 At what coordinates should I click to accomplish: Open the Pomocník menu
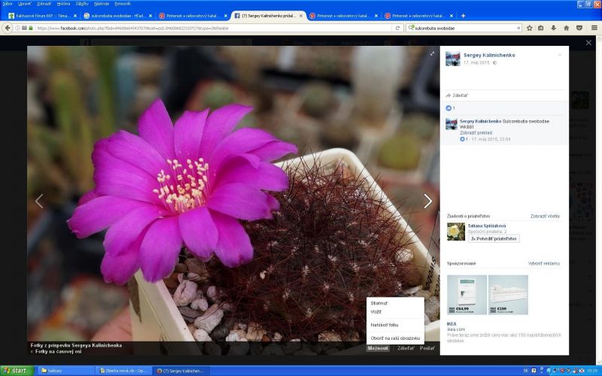(x=123, y=4)
